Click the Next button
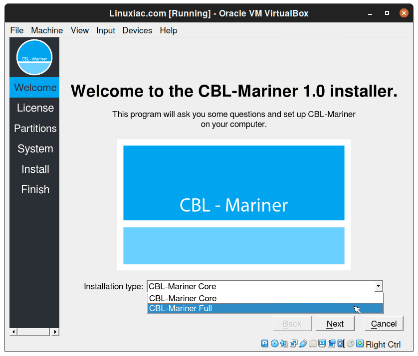 [x=335, y=324]
